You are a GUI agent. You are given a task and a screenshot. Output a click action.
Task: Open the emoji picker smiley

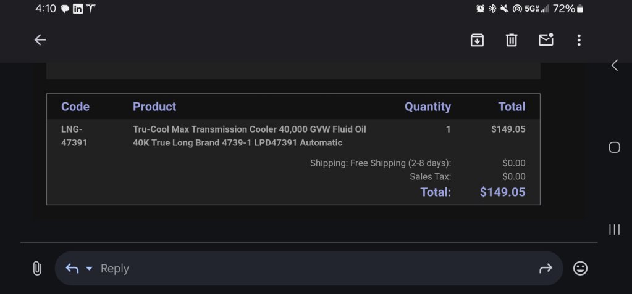[x=580, y=268]
